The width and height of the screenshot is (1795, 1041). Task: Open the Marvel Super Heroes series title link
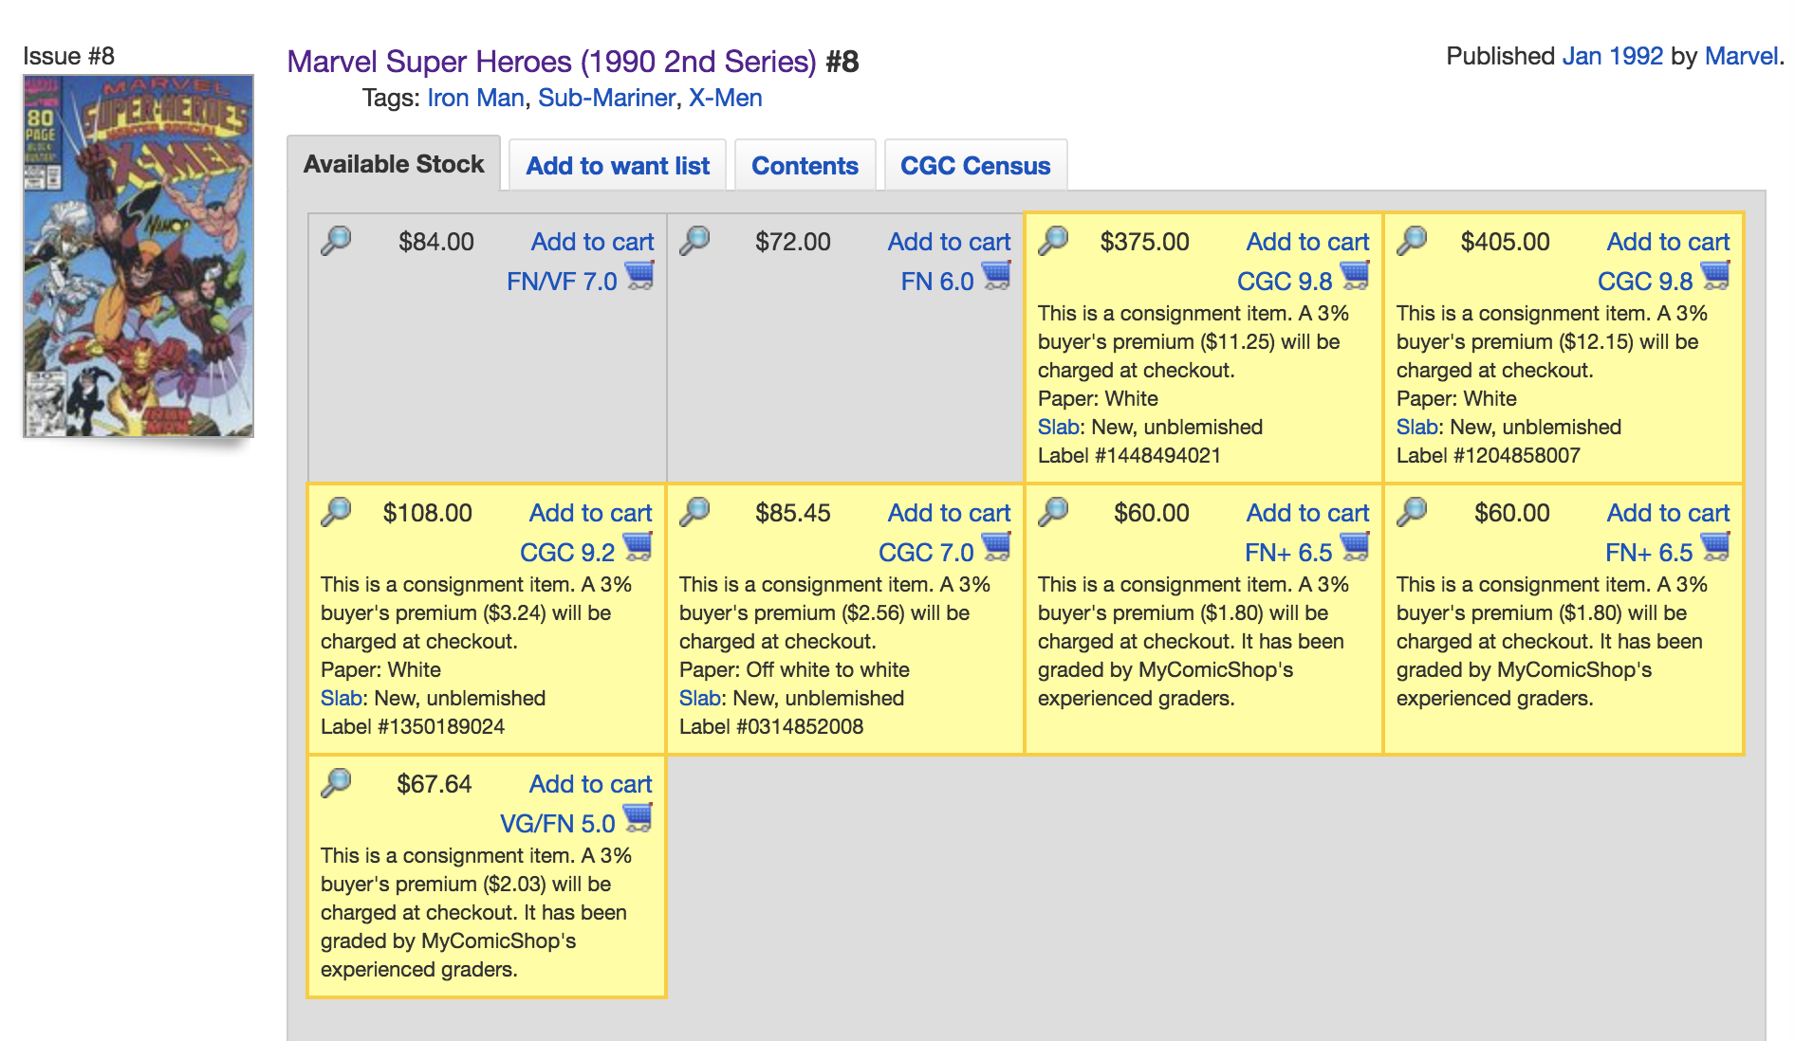point(551,62)
